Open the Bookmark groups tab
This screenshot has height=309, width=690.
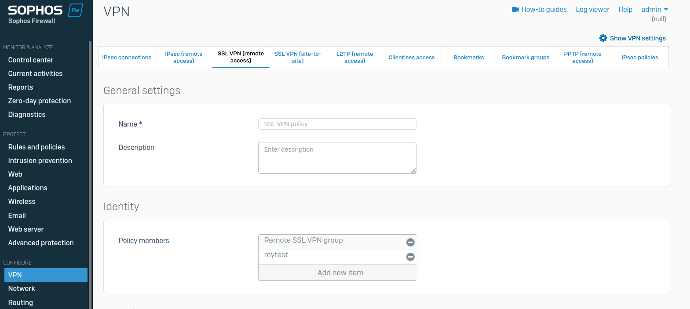tap(526, 58)
